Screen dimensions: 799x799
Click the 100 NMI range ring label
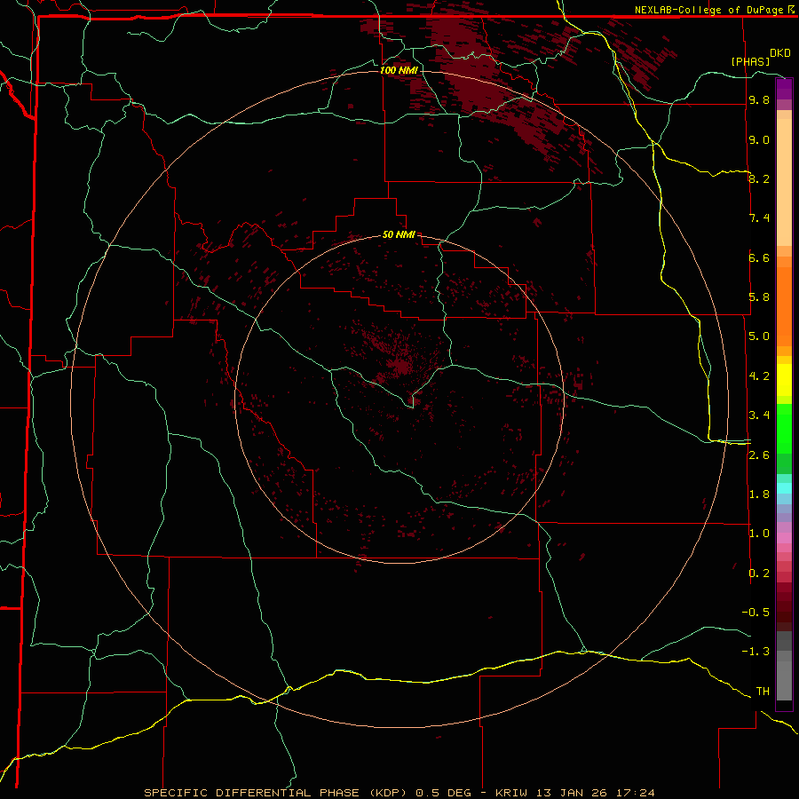399,70
